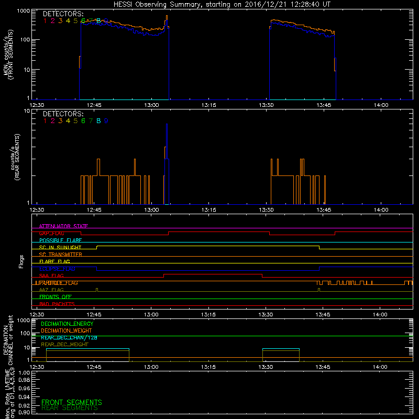This screenshot has height=419, width=419.
Task: Select detector 2 in the front segments legend
Action: (53, 21)
